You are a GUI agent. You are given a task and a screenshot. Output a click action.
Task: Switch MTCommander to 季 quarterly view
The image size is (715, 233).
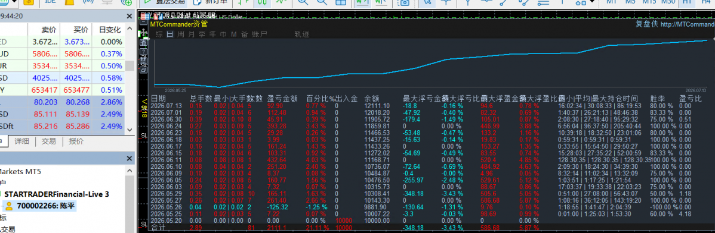point(202,34)
